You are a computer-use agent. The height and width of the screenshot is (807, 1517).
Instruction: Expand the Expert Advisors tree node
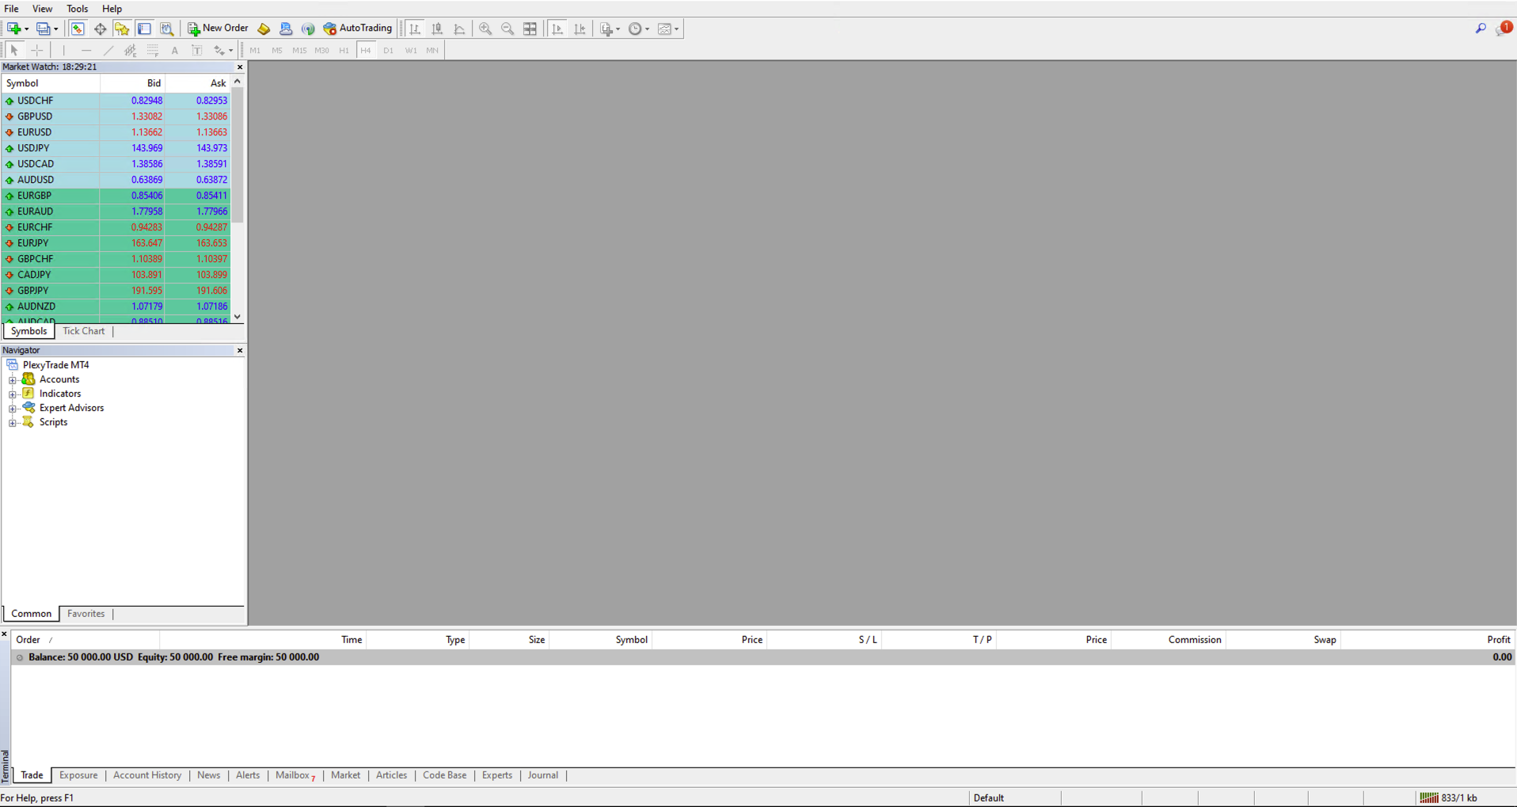coord(13,409)
